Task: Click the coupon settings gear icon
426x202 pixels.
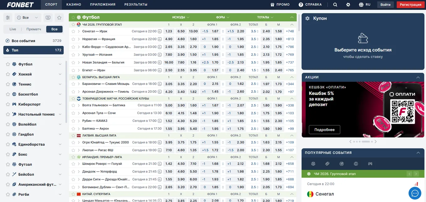Action: 307,18
